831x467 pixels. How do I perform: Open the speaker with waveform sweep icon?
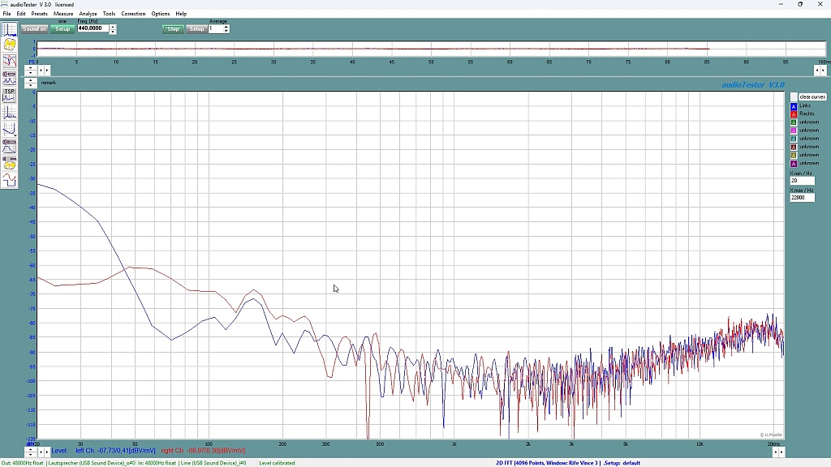(x=10, y=78)
